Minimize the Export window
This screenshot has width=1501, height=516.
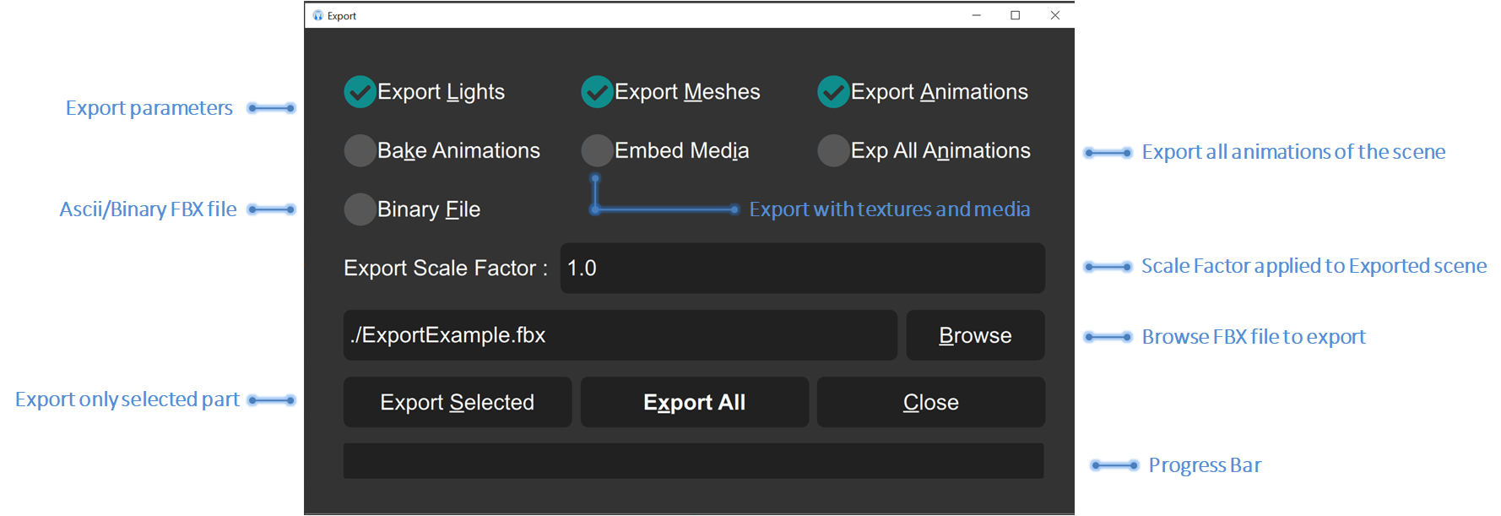click(x=977, y=15)
